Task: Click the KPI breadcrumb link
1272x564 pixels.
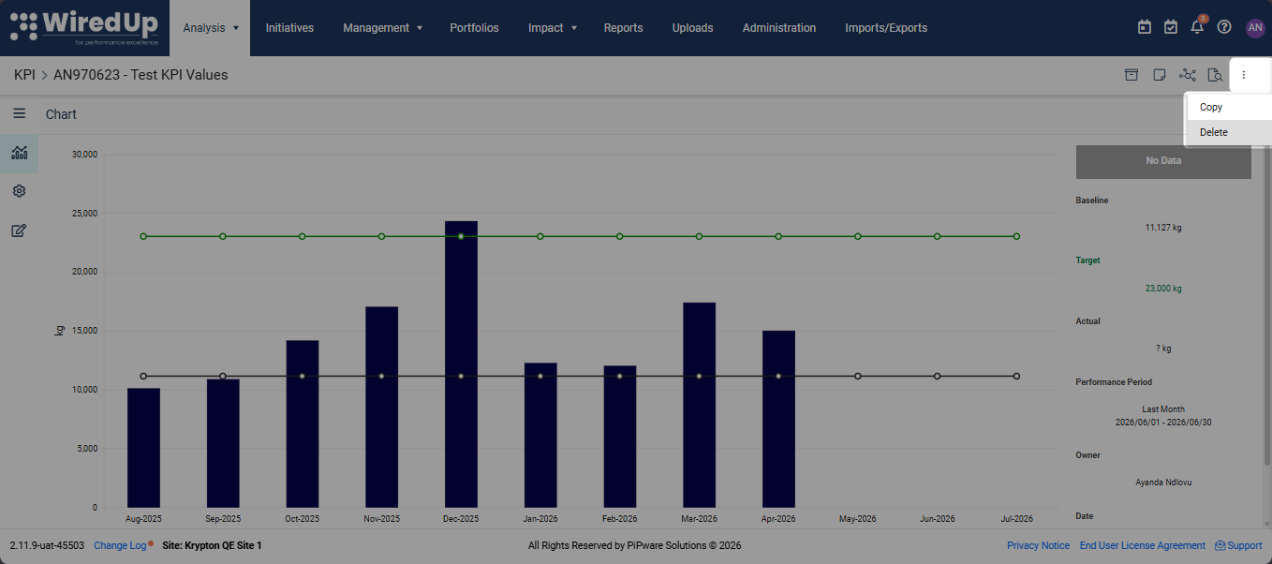Action: click(24, 75)
